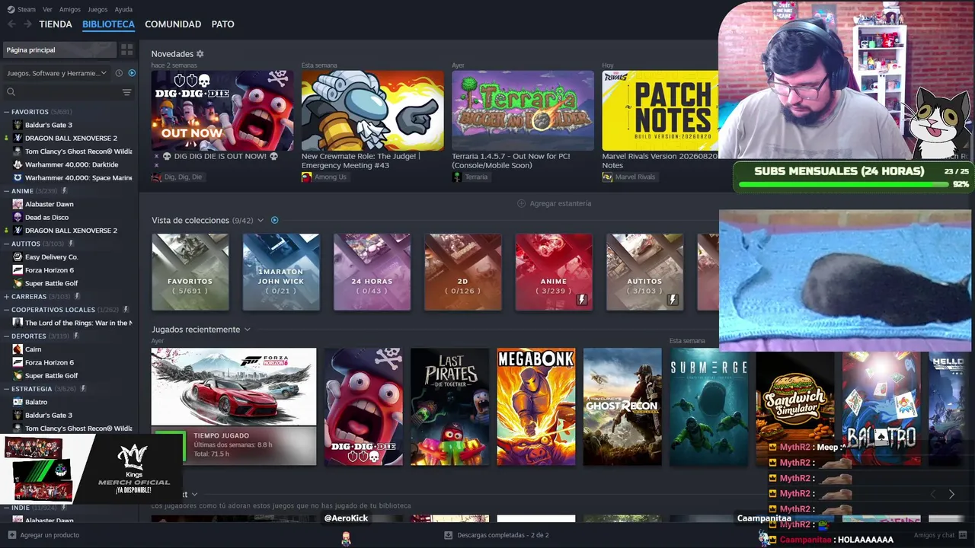This screenshot has height=548, width=975.
Task: Toggle the ready-to-play filter in sidebar
Action: point(132,73)
